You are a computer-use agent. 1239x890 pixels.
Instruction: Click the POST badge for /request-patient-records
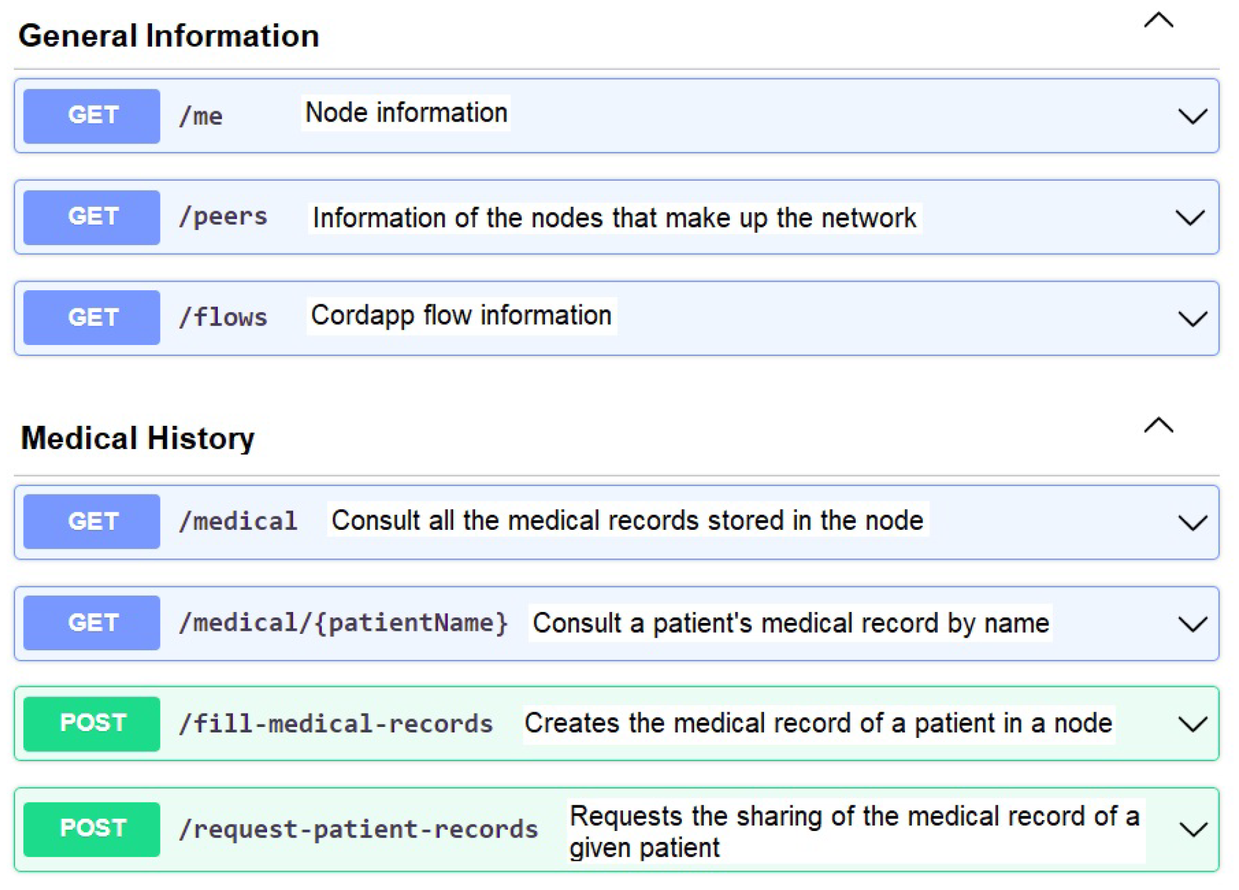coord(92,829)
